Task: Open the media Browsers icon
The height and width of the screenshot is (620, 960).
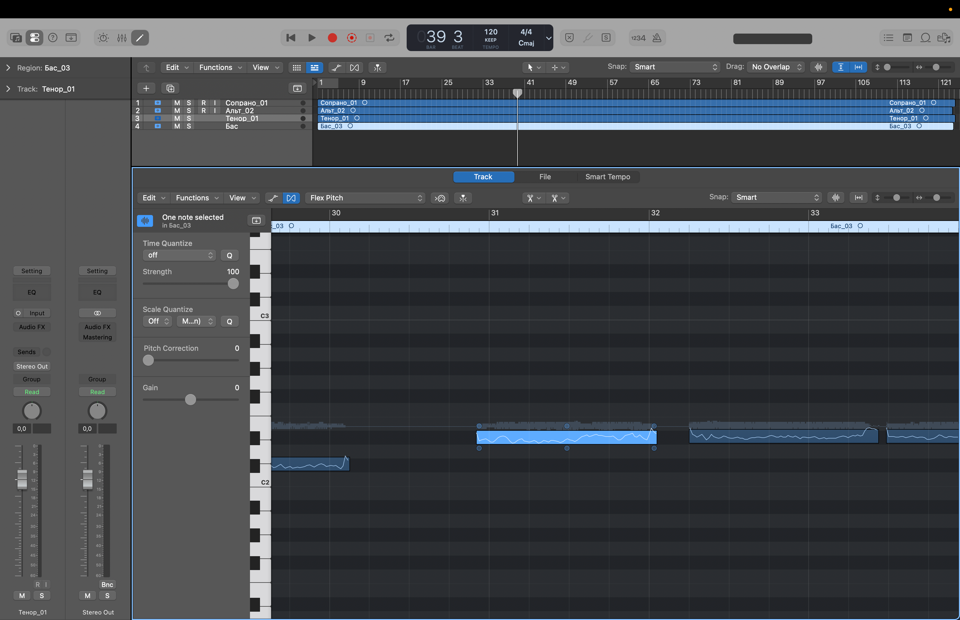Action: (944, 38)
